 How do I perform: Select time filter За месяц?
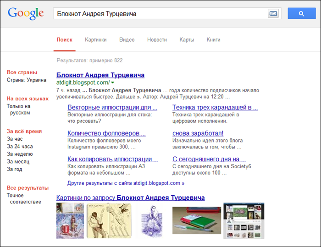[x=18, y=162]
